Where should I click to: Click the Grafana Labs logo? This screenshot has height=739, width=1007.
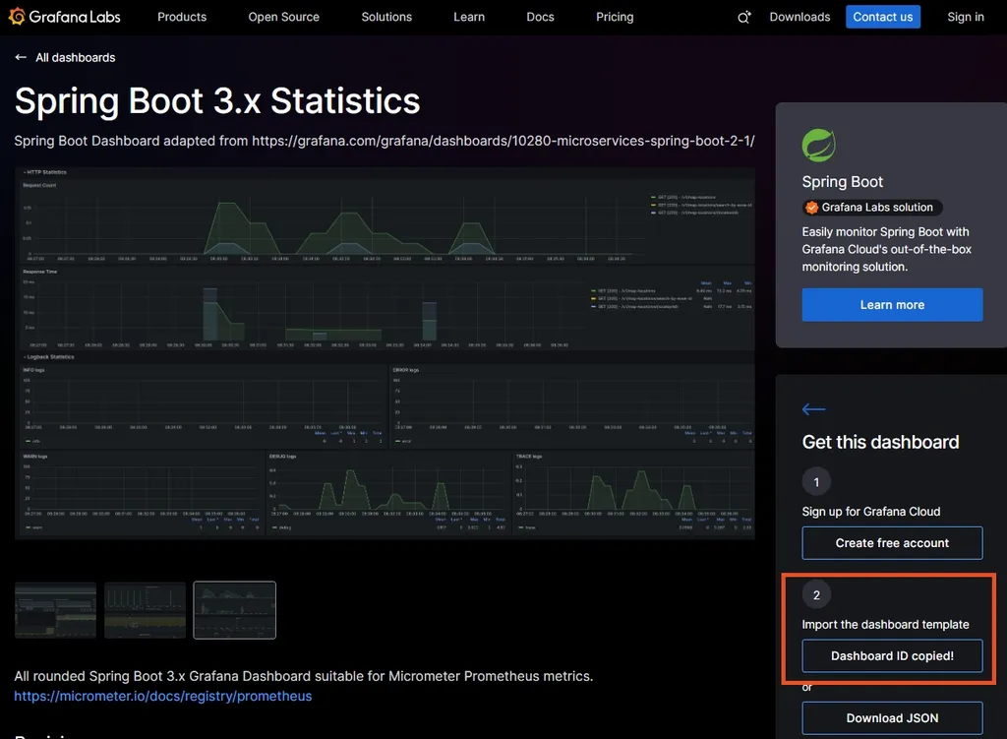coord(64,17)
